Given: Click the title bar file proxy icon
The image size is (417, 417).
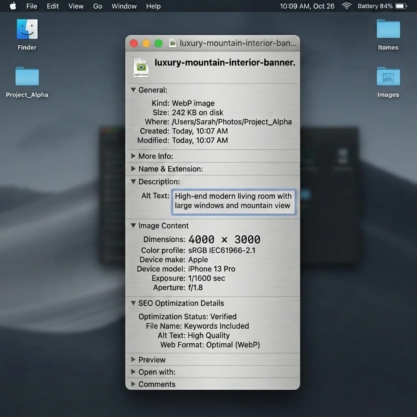Looking at the screenshot, I should [x=172, y=43].
